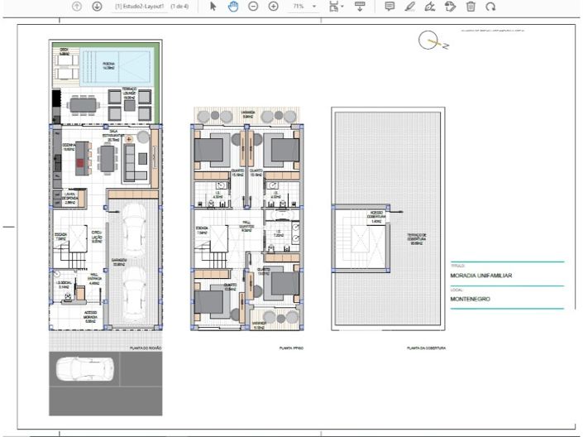Select the Hand pan tool
The height and width of the screenshot is (437, 583).
(233, 6)
